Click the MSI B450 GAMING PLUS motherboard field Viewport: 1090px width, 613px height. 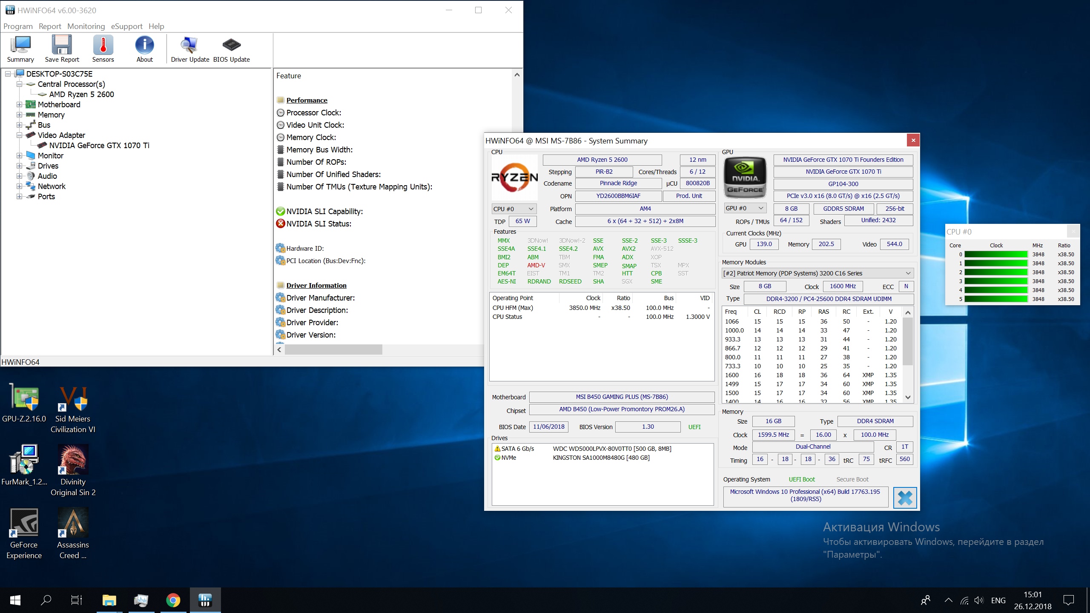pyautogui.click(x=622, y=397)
